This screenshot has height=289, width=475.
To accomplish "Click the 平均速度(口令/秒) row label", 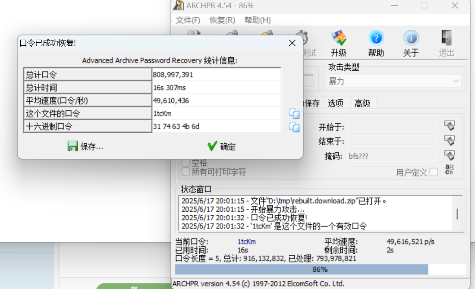I will pos(88,101).
